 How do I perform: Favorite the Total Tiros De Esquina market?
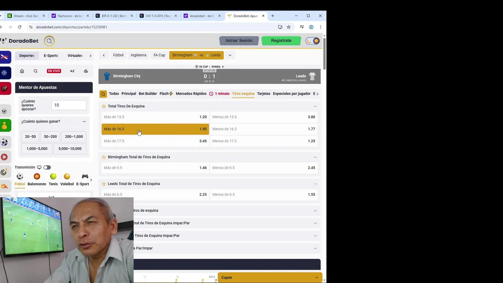click(104, 106)
